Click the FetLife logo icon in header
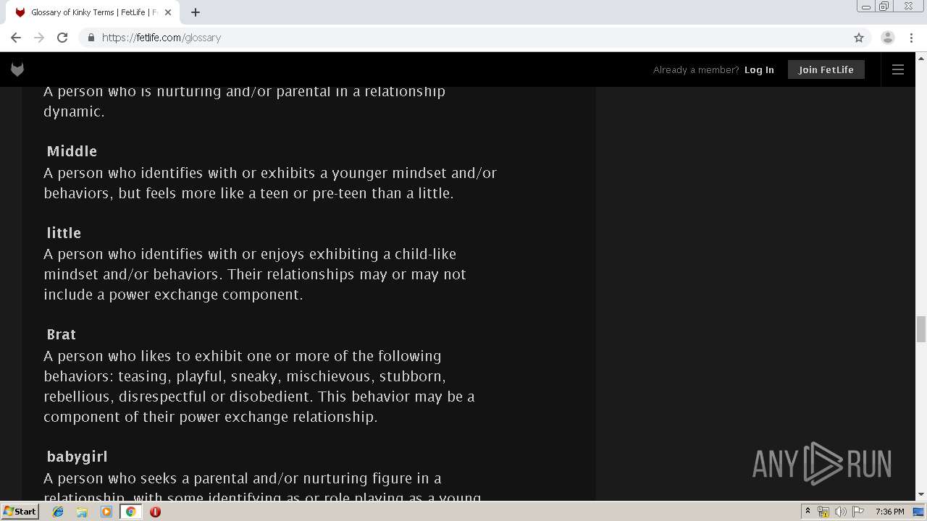The width and height of the screenshot is (927, 521). (x=17, y=69)
